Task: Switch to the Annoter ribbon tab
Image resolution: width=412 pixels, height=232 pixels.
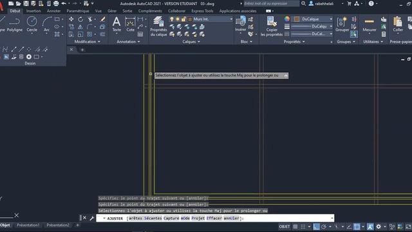Action: click(x=54, y=11)
